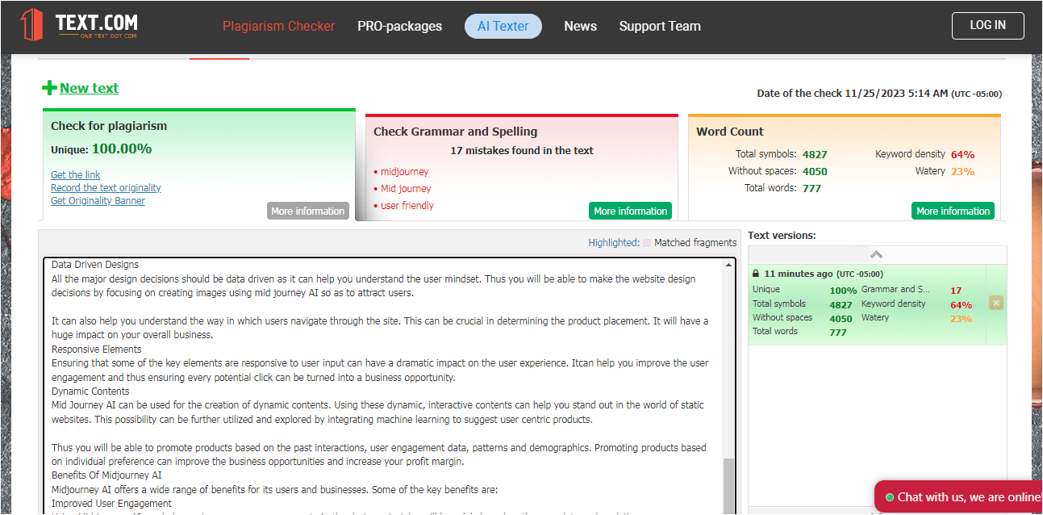Open the Get the link hyperlink
Screen dimensions: 1043x515
pos(76,175)
